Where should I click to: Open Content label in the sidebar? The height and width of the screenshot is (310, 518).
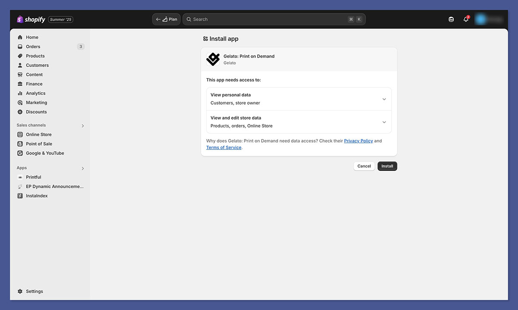pos(34,74)
